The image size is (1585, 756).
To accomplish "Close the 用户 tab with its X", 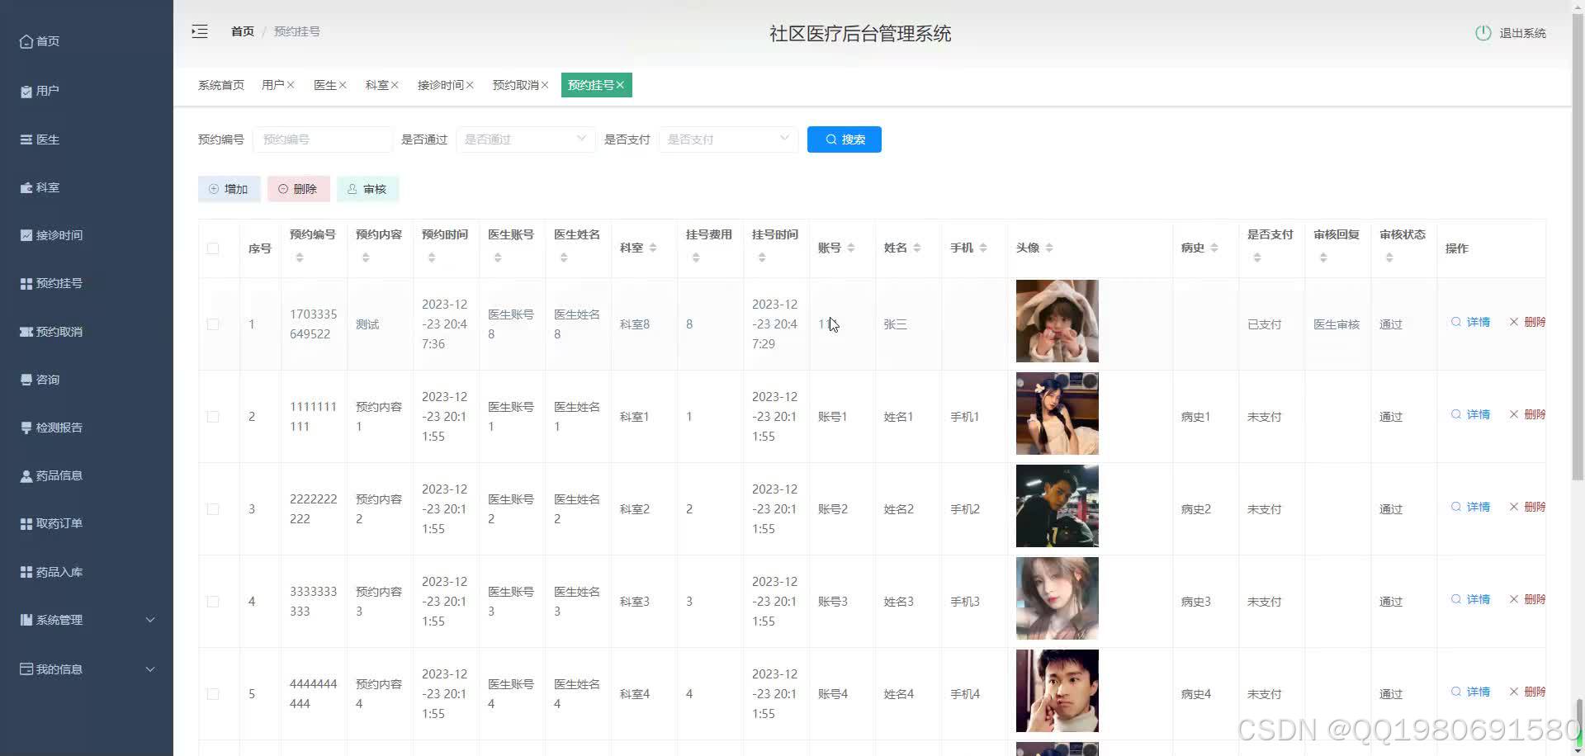I will tap(291, 85).
